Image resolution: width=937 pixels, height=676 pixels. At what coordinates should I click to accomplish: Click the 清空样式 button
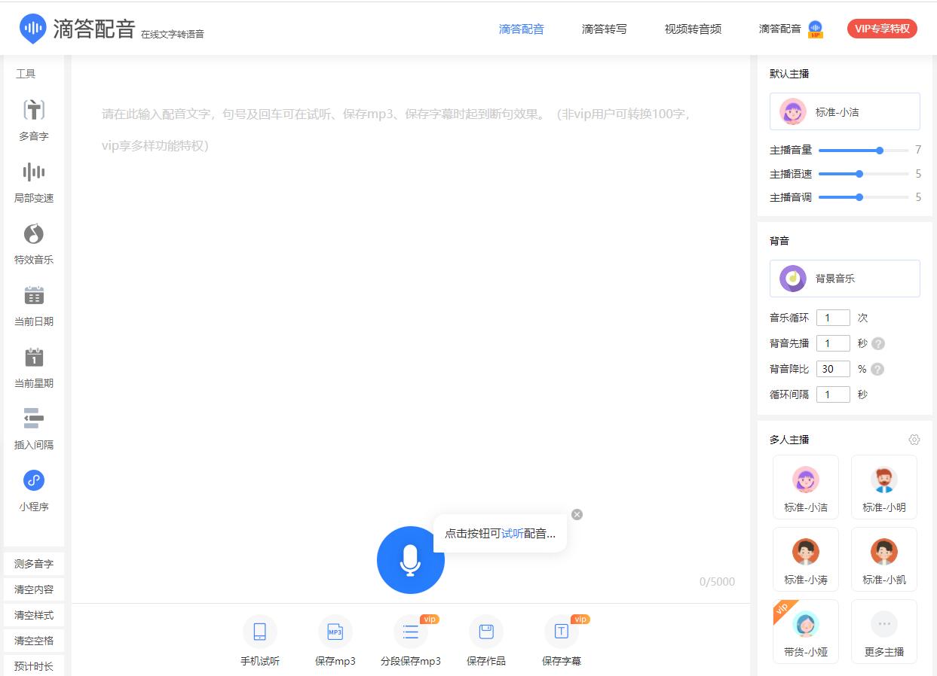[34, 615]
